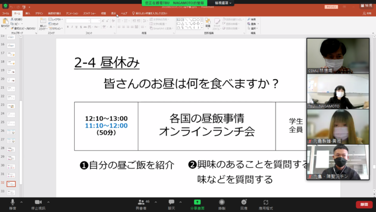The image size is (376, 212).
Task: Click the green encryption shield icon
Action: click(5, 6)
